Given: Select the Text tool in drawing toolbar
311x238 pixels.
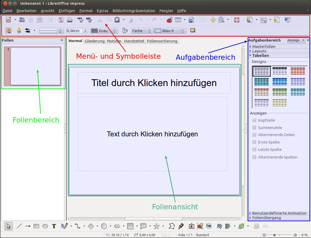Looking at the screenshot, I should (x=54, y=226).
